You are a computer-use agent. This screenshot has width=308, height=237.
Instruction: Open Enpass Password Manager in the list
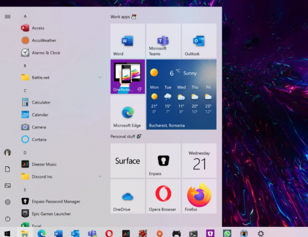coord(61,201)
